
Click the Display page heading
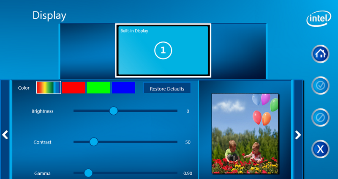pos(49,16)
